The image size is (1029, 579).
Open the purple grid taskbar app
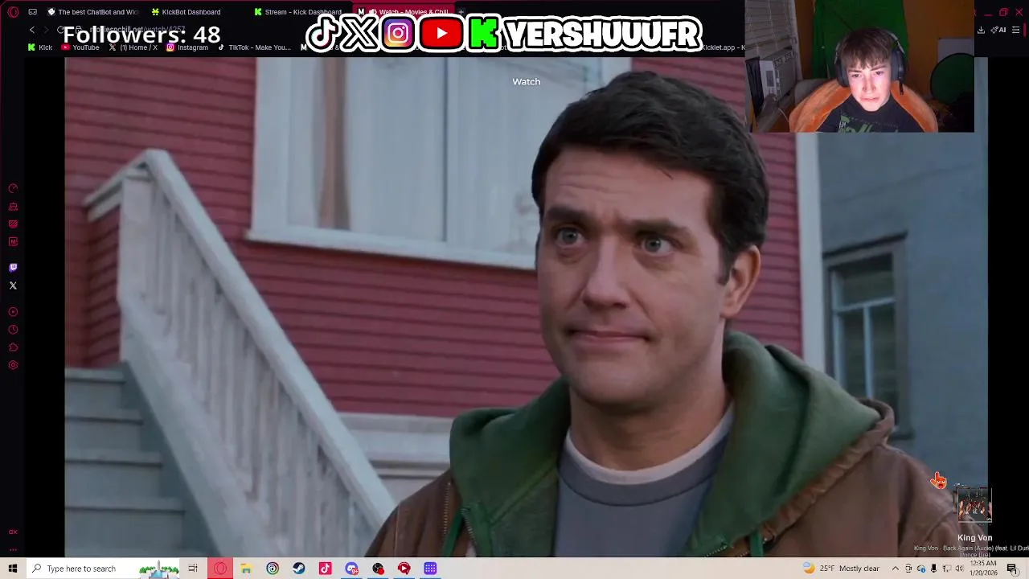430,569
